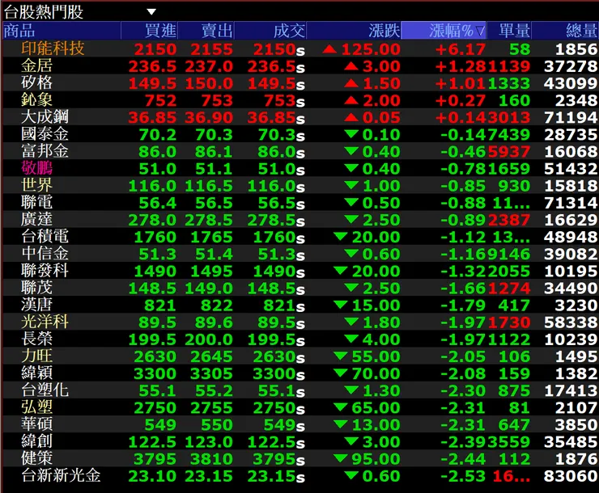Select the 聯發科 stock name

click(x=45, y=271)
